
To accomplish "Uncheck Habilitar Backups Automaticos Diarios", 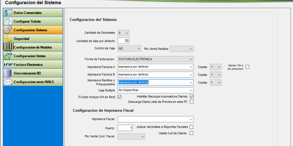I will tap(192, 97).
